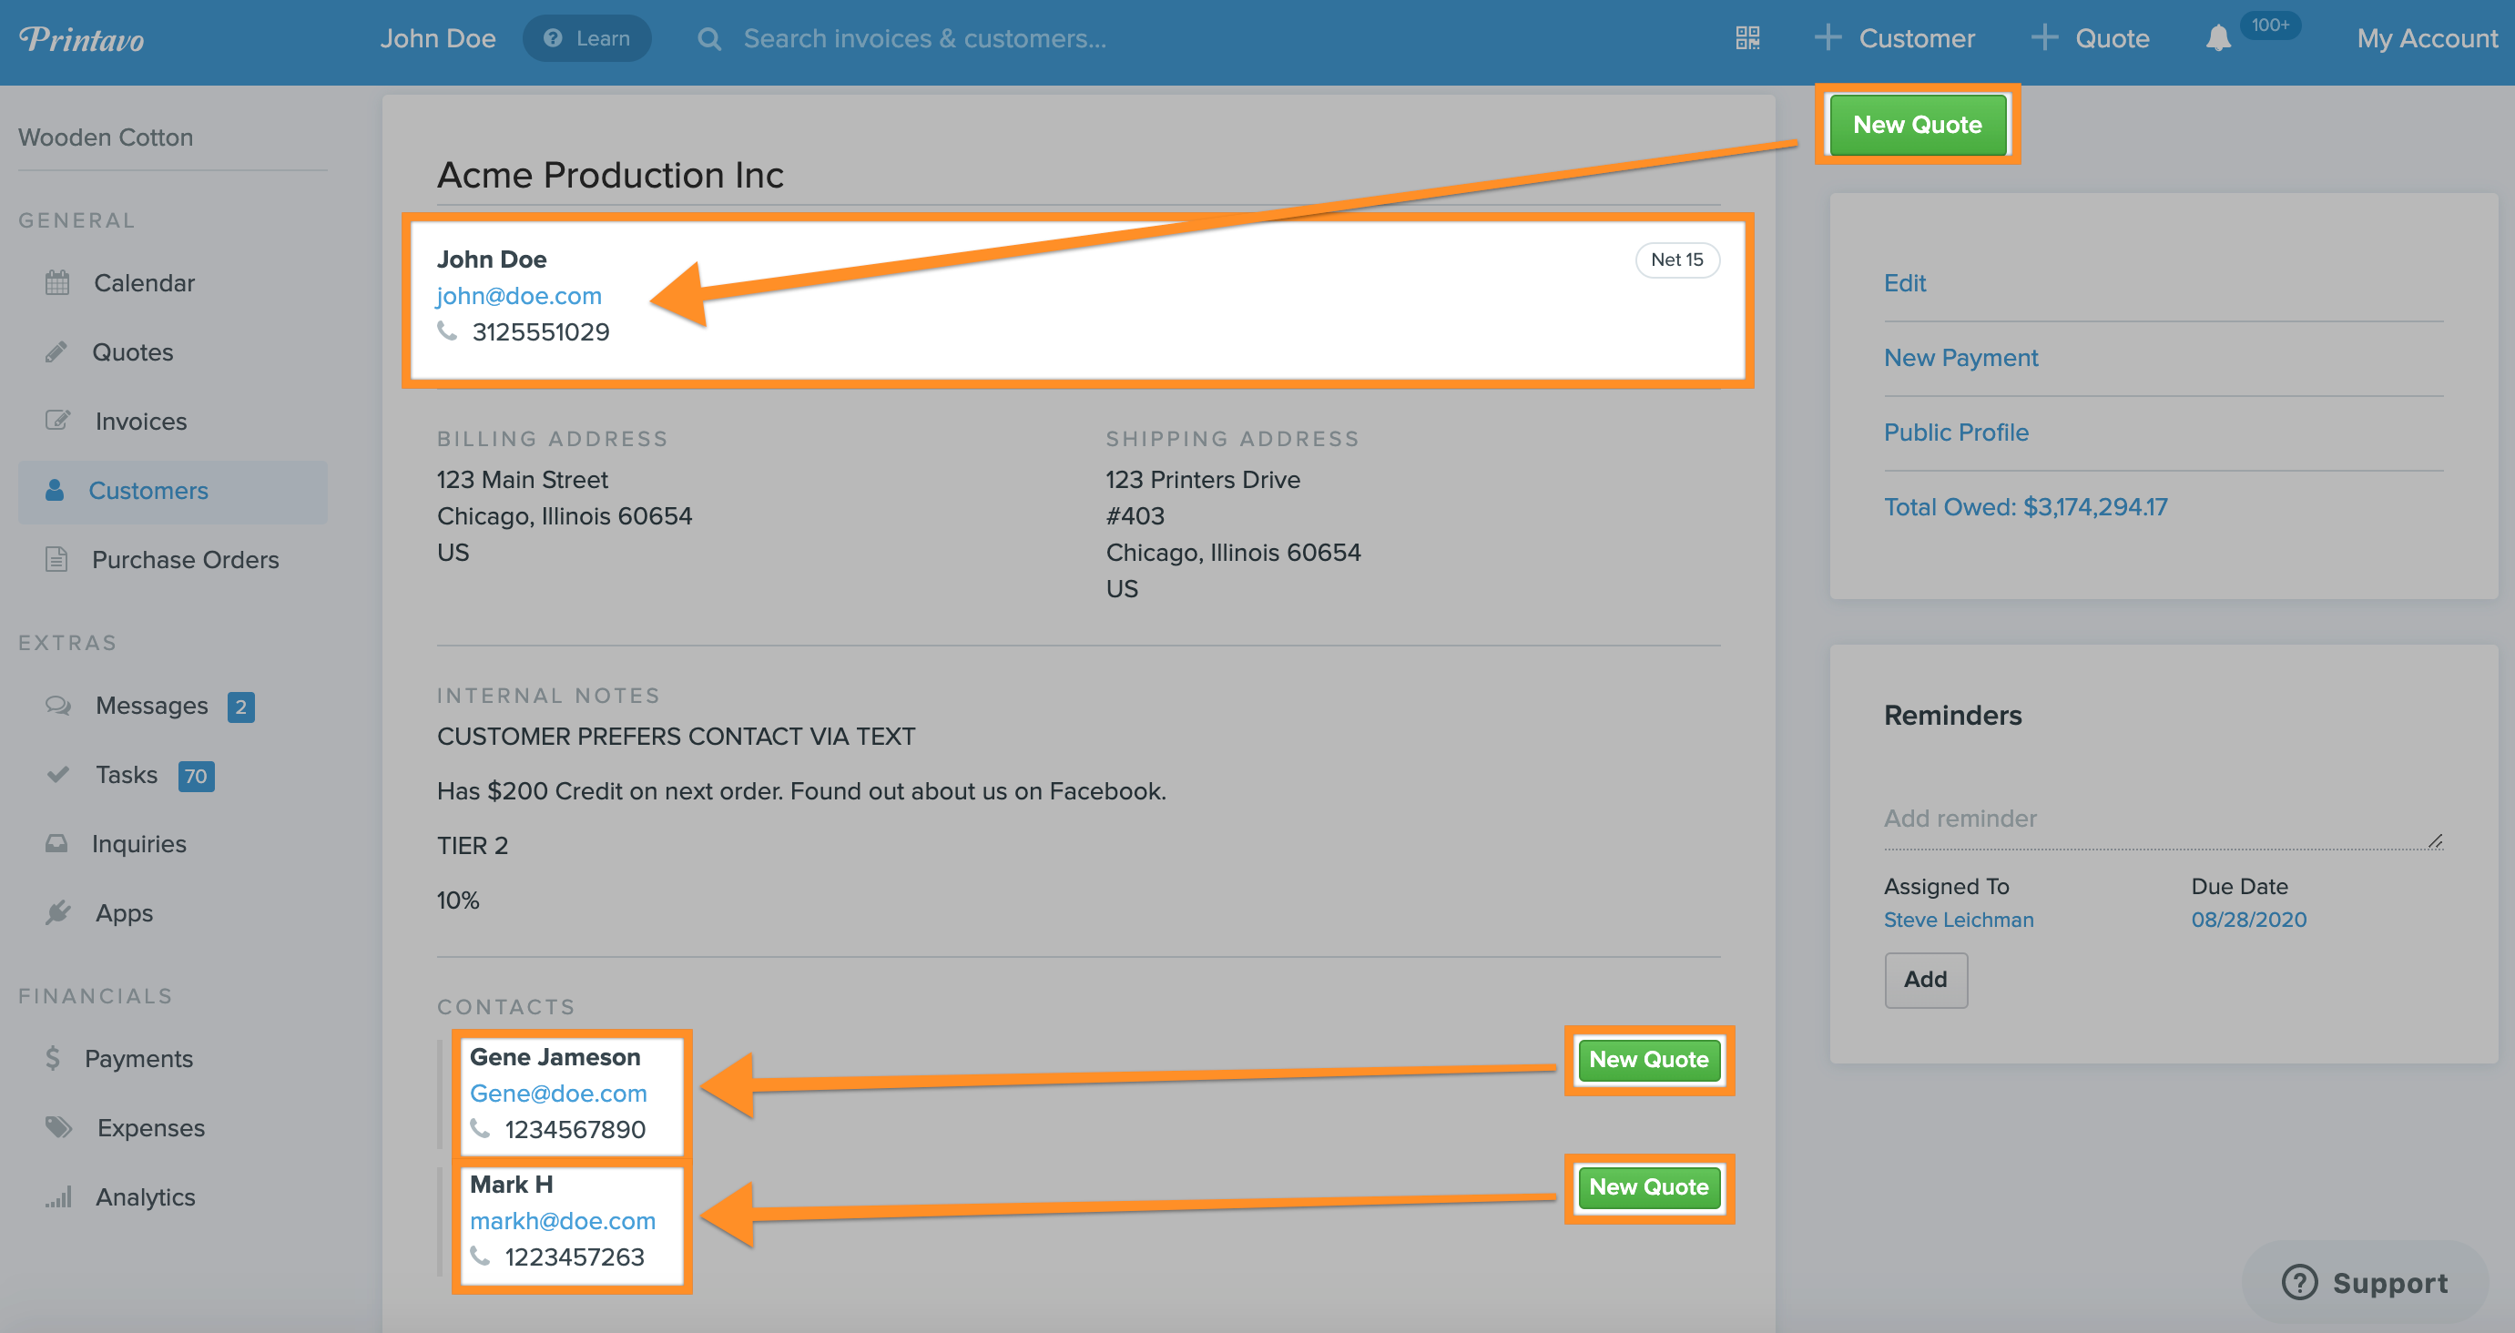The image size is (2515, 1333).
Task: Click the Apps plug icon
Action: pyautogui.click(x=57, y=913)
